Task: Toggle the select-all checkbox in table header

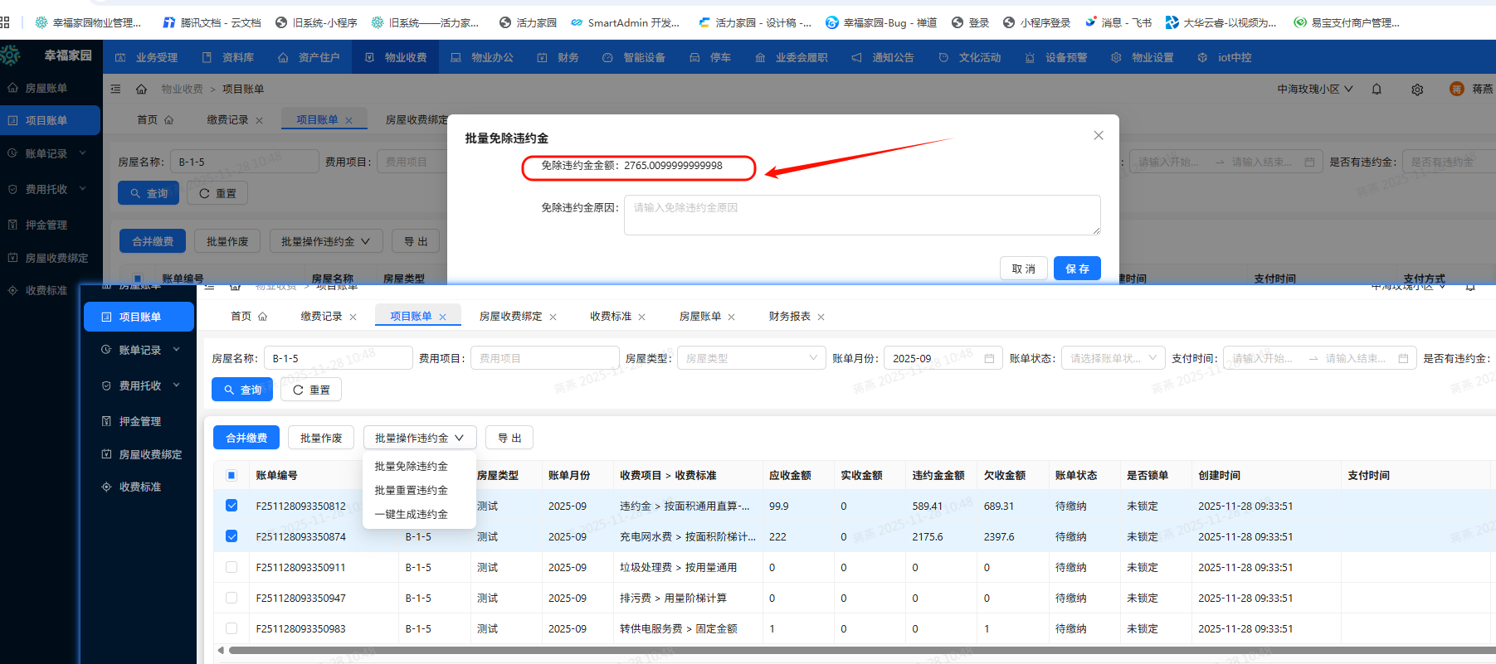Action: point(231,475)
